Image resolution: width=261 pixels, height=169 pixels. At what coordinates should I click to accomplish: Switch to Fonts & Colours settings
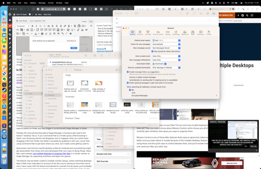point(158,33)
